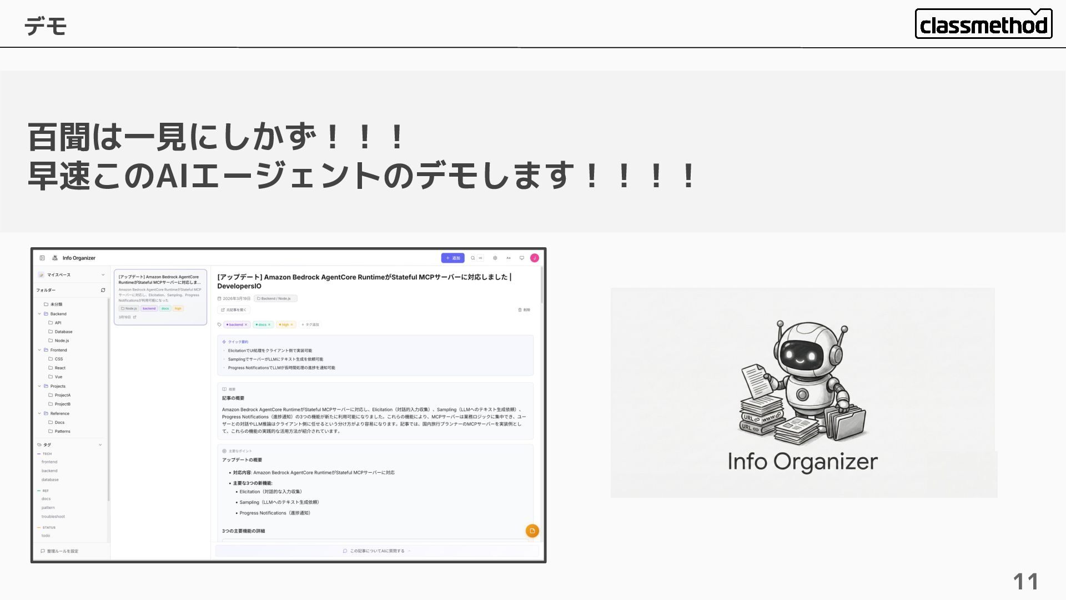Collapse the タグ section chevron
Screen dimensions: 1066x600
pyautogui.click(x=100, y=444)
